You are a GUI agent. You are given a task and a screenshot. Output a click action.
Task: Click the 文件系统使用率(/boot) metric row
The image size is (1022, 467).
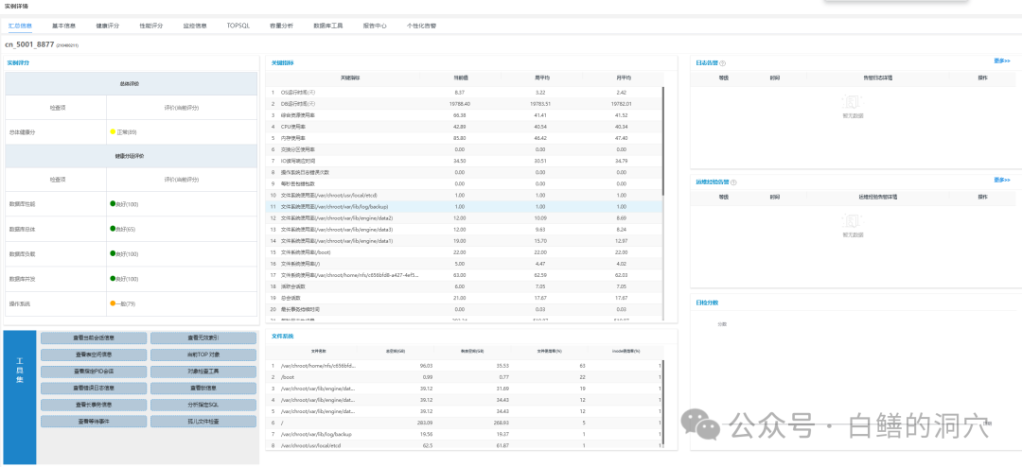(464, 252)
